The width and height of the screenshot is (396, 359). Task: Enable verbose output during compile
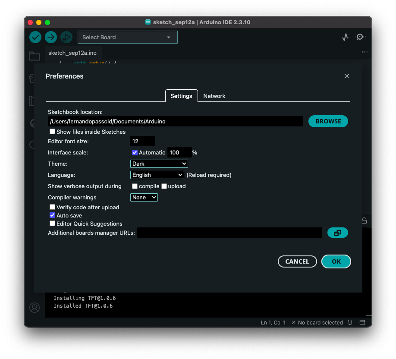coord(135,186)
